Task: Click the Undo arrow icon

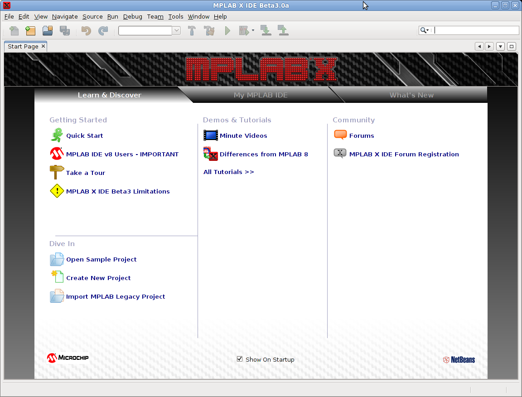Action: (86, 31)
